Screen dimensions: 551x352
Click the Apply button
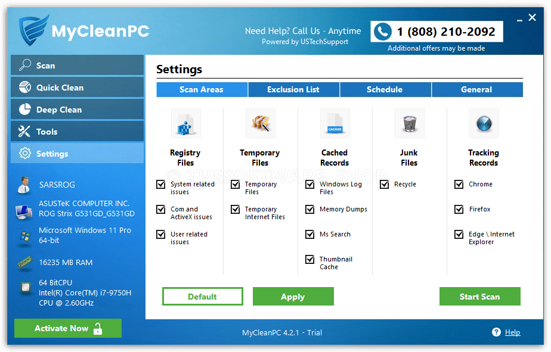pos(293,297)
